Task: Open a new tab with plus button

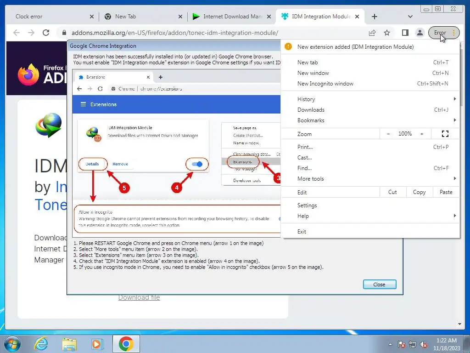Action: 375,17
